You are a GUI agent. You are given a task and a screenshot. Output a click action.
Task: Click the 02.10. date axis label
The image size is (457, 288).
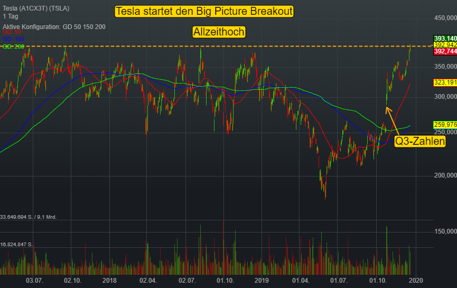tap(72, 281)
